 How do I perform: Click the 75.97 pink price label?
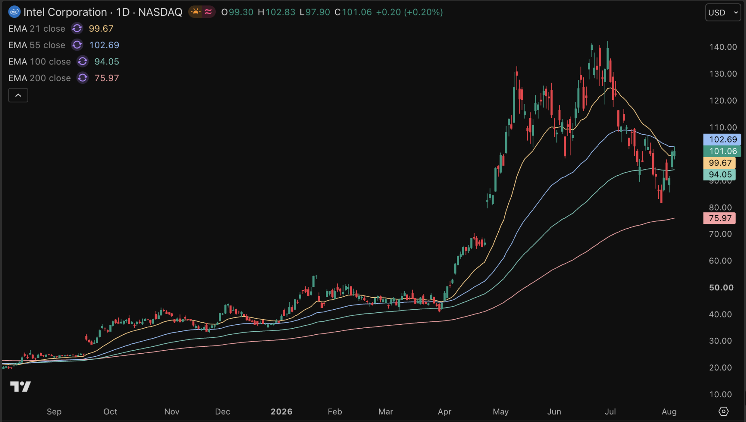719,218
